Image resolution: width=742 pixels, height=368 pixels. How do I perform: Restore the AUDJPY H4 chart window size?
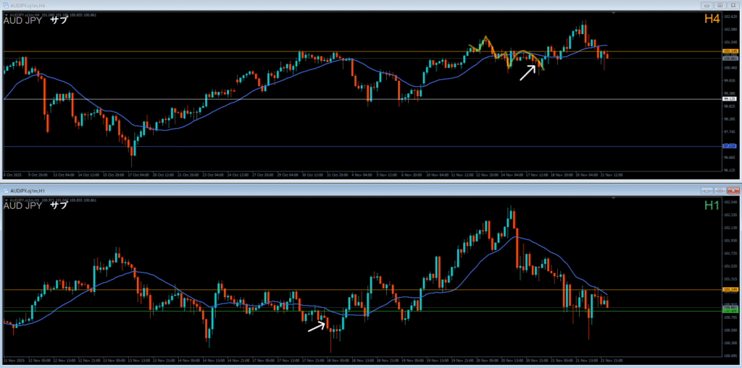coord(720,5)
